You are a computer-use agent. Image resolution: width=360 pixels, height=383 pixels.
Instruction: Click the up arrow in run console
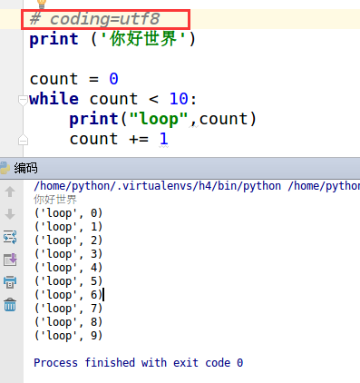pos(10,191)
